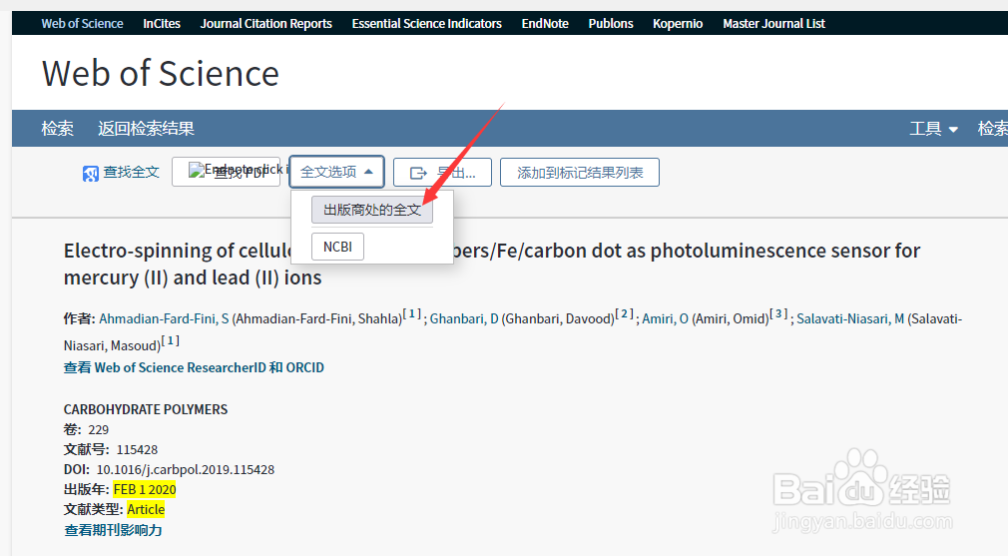The height and width of the screenshot is (556, 1008).
Task: Click DOI value 10.1016/j.carbpol.2019.115428
Action: 186,470
